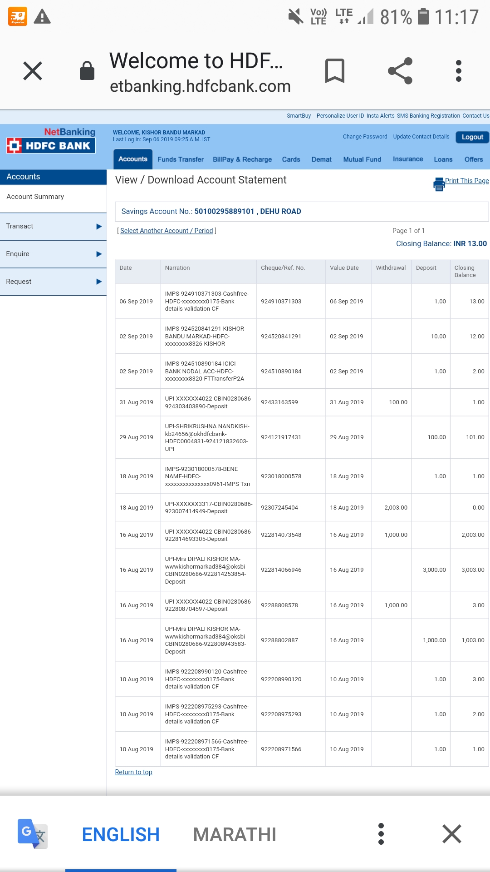The height and width of the screenshot is (872, 490).
Task: Tap the orange app notification icon
Action: tap(18, 17)
